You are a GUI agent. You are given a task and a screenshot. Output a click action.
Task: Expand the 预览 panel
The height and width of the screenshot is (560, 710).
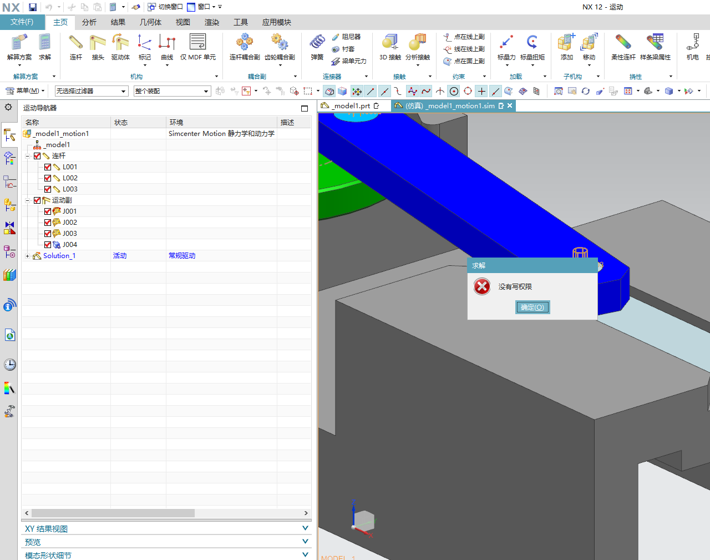(x=305, y=542)
